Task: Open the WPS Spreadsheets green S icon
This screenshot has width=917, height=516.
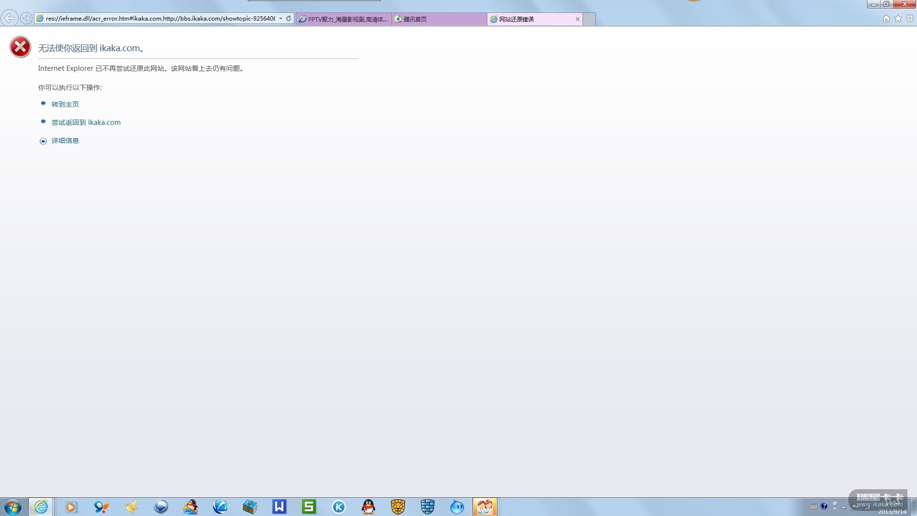Action: [x=309, y=506]
